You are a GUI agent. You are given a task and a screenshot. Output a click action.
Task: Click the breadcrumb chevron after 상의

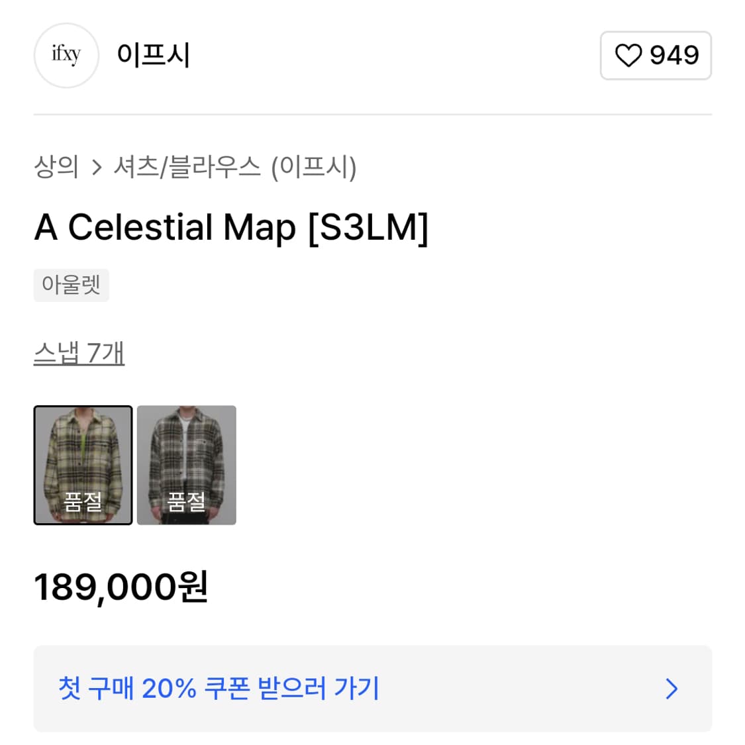[x=97, y=168]
